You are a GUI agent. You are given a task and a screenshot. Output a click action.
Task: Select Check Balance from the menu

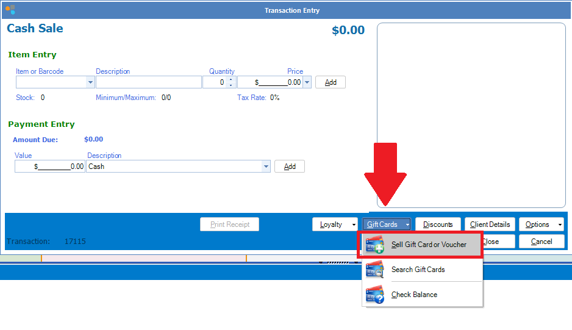click(414, 295)
